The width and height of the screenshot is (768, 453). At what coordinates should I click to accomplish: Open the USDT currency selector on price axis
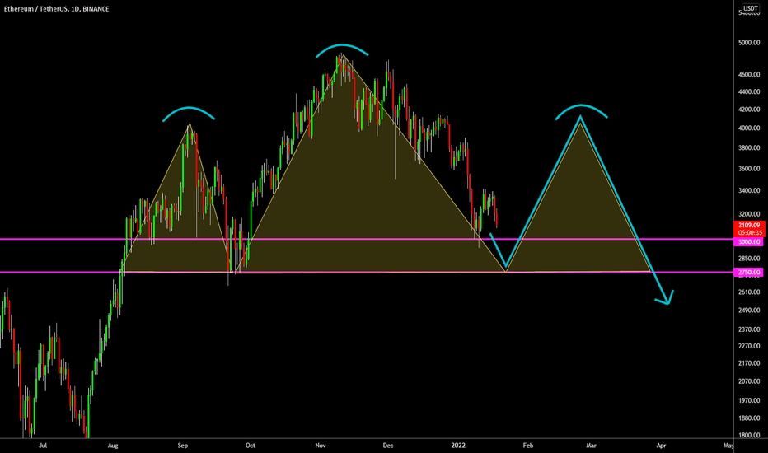pyautogui.click(x=751, y=8)
